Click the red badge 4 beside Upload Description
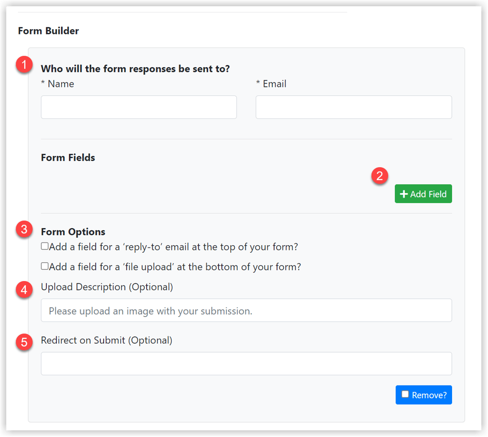Viewport: 488px width, 437px height. (23, 290)
